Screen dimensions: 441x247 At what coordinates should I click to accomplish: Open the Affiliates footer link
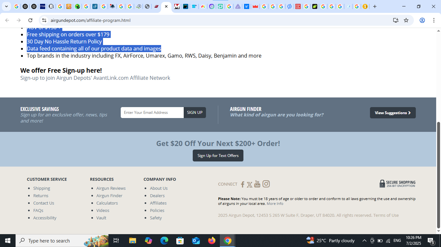pyautogui.click(x=158, y=203)
